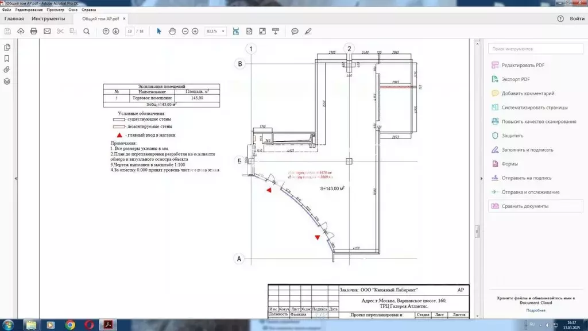Zoom in with plus button
Viewport: 588px width, 331px height.
point(195,32)
